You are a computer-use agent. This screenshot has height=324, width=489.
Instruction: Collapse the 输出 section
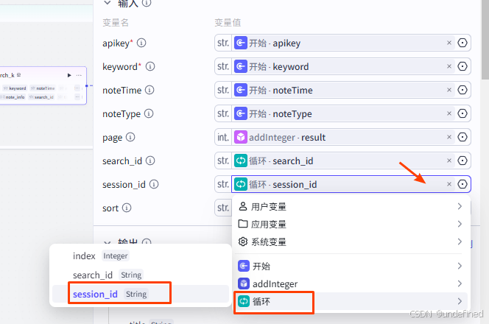pyautogui.click(x=108, y=242)
